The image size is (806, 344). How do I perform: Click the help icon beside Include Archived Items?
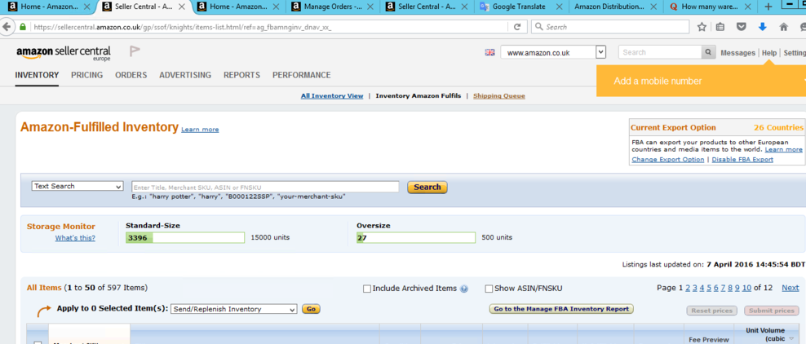(464, 289)
